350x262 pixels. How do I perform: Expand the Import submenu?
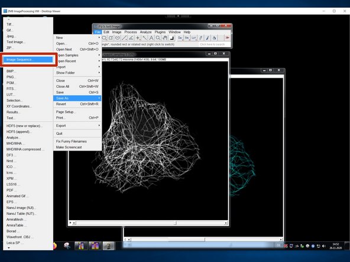click(77, 67)
